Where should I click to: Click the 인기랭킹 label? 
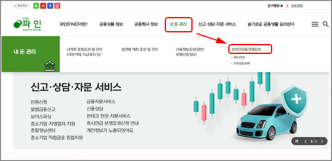275,6
